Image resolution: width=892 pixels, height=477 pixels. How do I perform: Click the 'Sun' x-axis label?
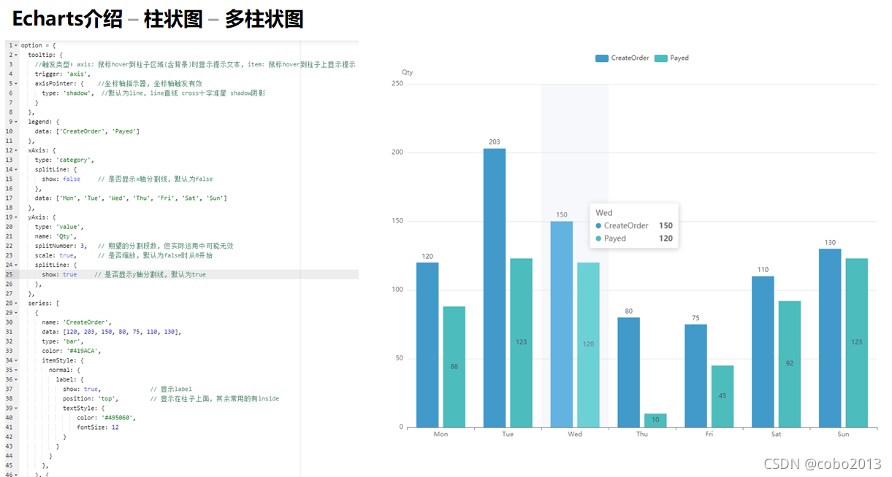click(x=843, y=435)
